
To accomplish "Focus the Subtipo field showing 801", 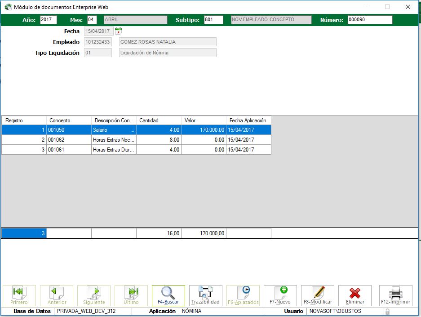I will (x=213, y=20).
